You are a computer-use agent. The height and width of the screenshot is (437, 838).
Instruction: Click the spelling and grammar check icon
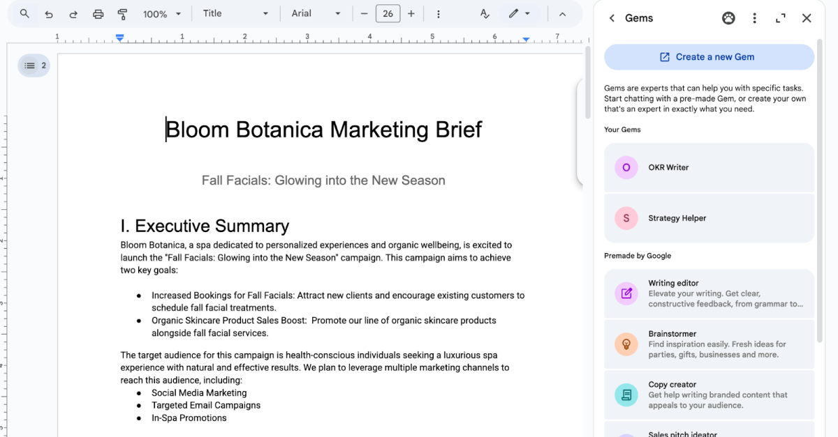click(x=485, y=14)
